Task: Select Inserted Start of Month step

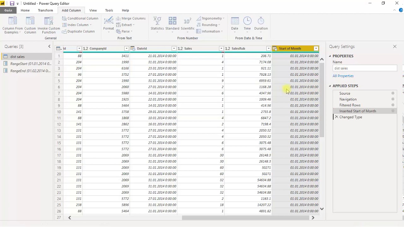Action: (365, 111)
